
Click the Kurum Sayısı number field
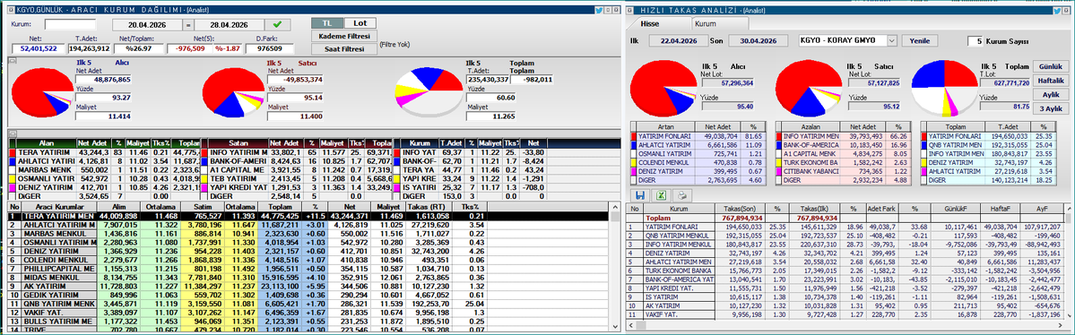tap(975, 41)
